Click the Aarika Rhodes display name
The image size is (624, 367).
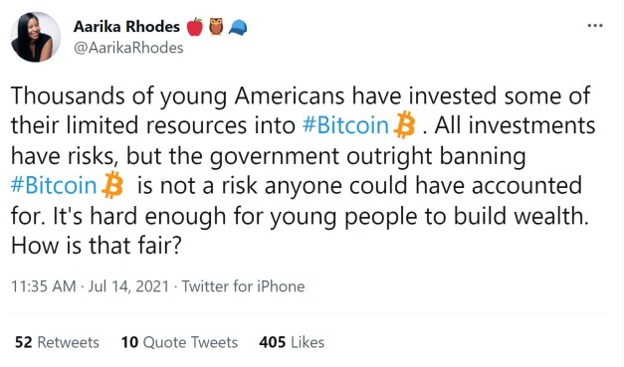126,27
